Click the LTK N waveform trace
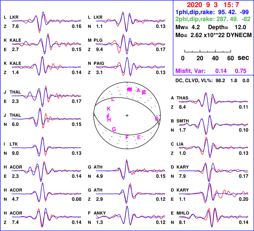254x231 pixels. click(46, 147)
